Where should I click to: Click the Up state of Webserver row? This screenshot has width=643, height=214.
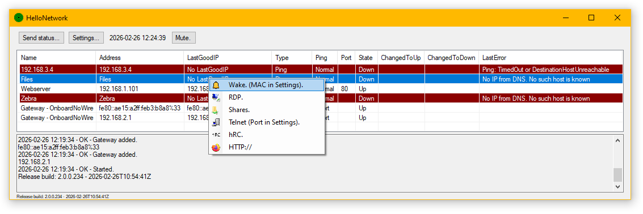point(366,88)
